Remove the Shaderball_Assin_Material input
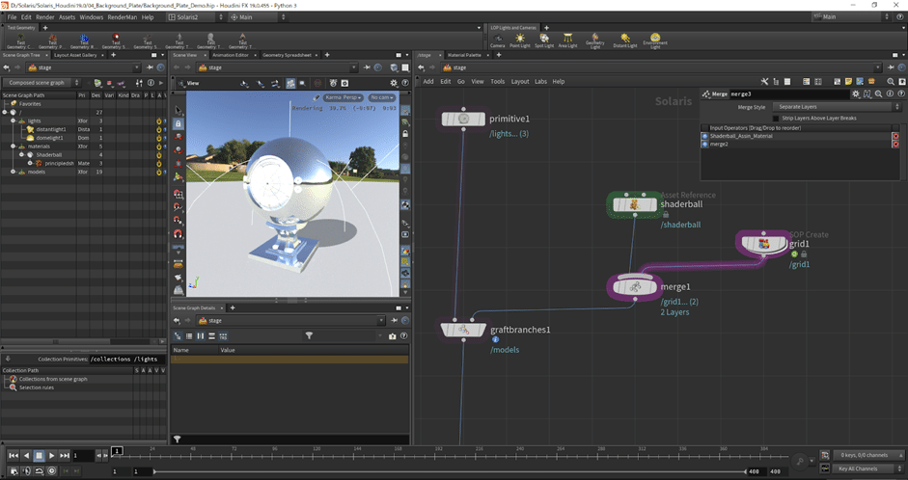Viewport: 908px width, 480px height. [895, 136]
